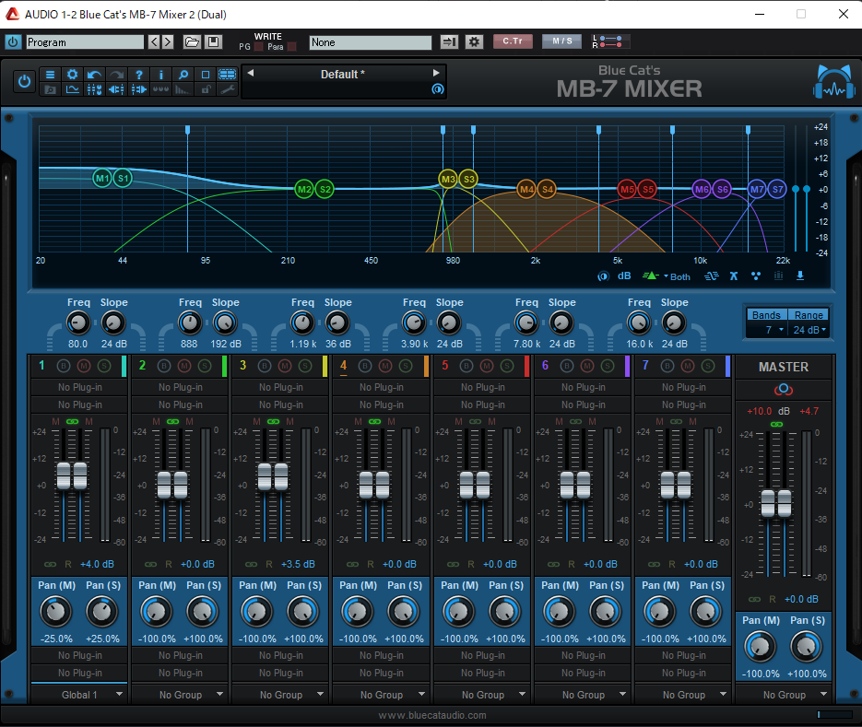Go to next preset with right arrow
This screenshot has height=727, width=862.
pyautogui.click(x=436, y=73)
